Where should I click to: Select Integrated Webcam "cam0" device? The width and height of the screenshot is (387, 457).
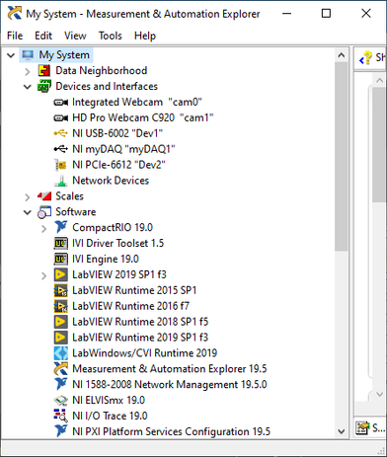click(x=137, y=103)
